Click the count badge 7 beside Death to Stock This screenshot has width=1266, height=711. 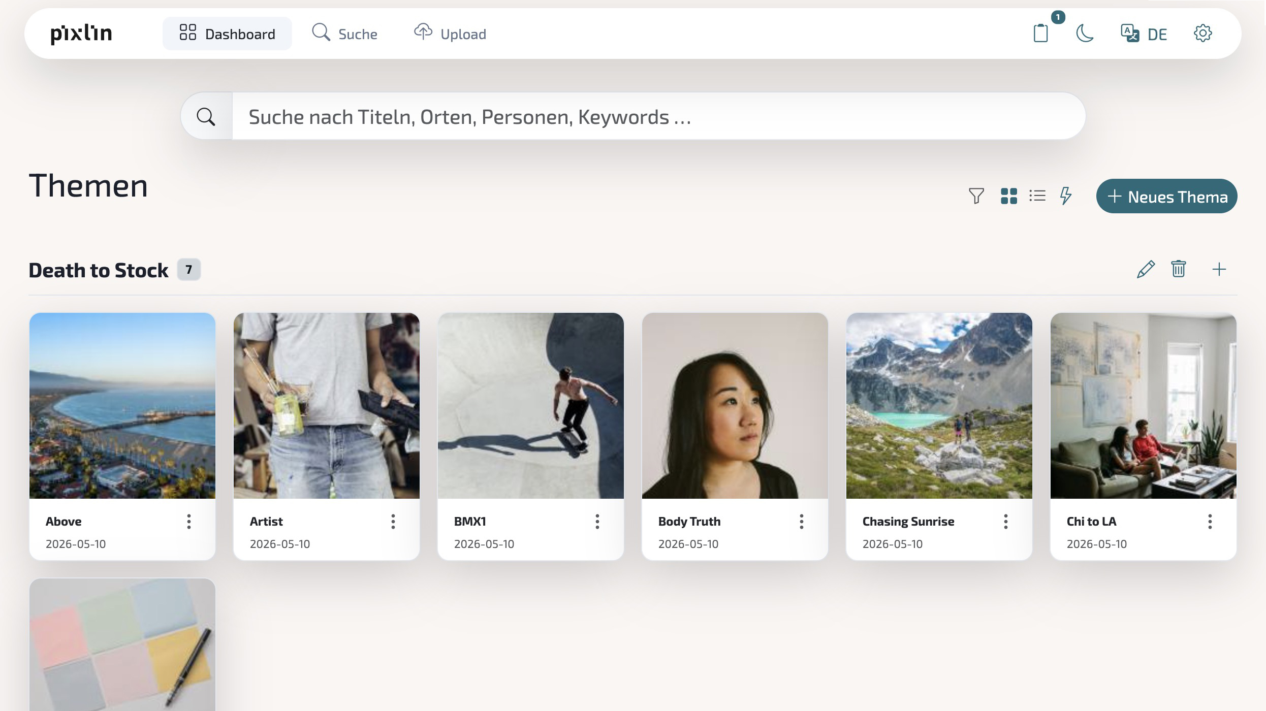tap(189, 270)
